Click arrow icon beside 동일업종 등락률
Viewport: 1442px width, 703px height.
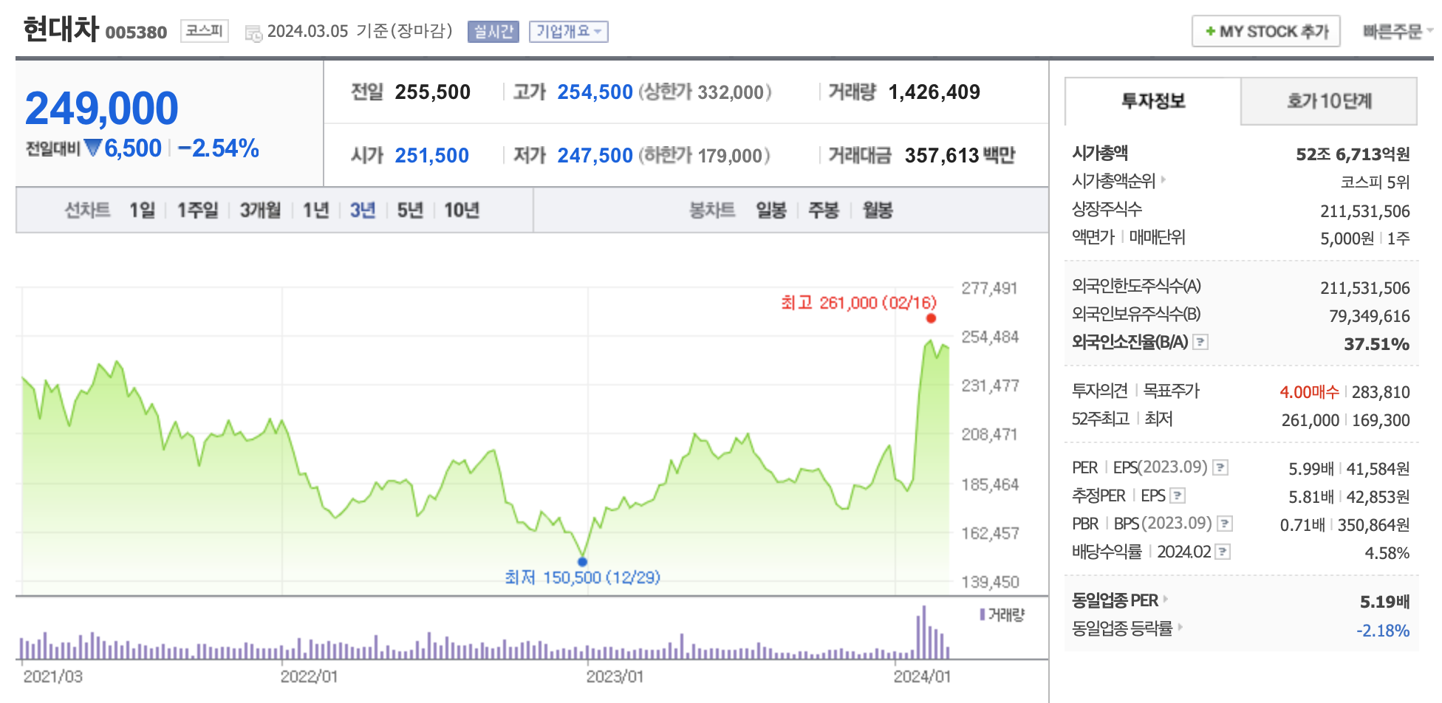pyautogui.click(x=1180, y=627)
